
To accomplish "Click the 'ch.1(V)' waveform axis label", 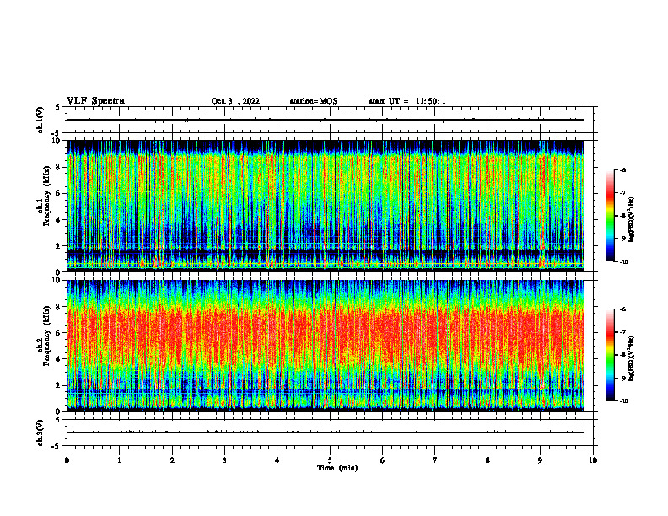I will click(40, 120).
